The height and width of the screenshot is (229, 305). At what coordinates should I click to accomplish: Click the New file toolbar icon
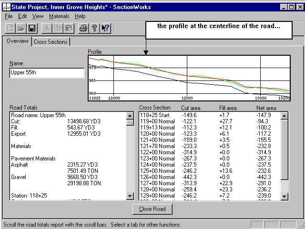(x=10, y=28)
